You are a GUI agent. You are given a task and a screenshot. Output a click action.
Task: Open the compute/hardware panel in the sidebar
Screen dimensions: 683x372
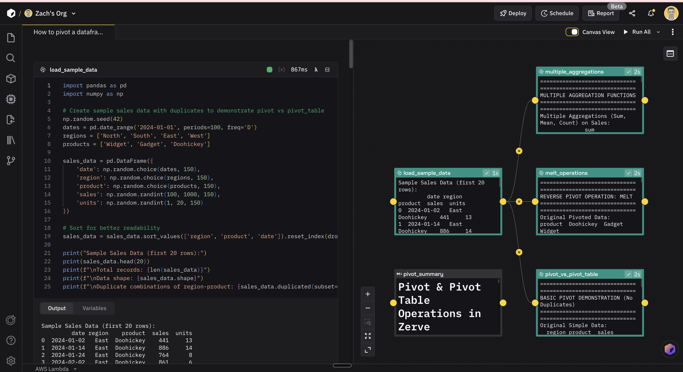11,99
